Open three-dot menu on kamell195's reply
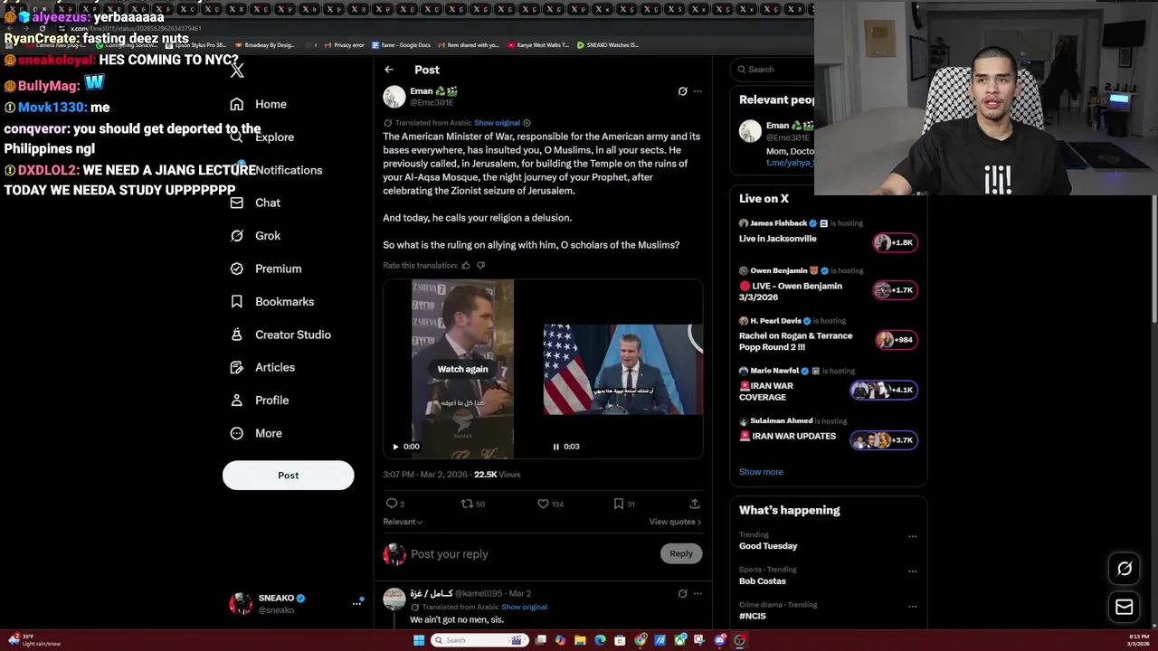Image resolution: width=1158 pixels, height=651 pixels. [698, 594]
